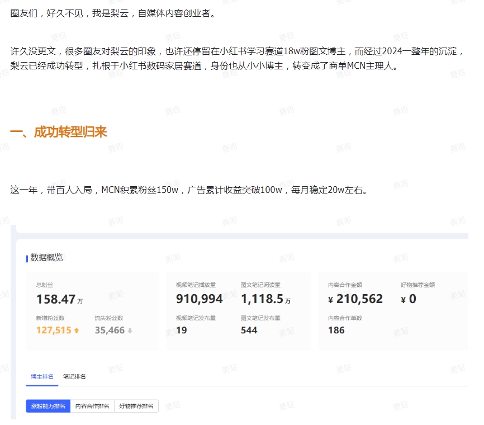The image size is (484, 425).
Task: Pick the 好物推荐排名 option
Action: pyautogui.click(x=136, y=406)
